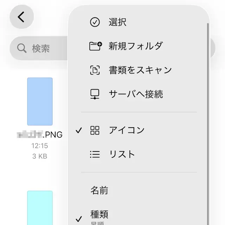The height and width of the screenshot is (225, 225).
Task: Toggle the checkmark beside 種類 sort
Action: [x=79, y=218]
